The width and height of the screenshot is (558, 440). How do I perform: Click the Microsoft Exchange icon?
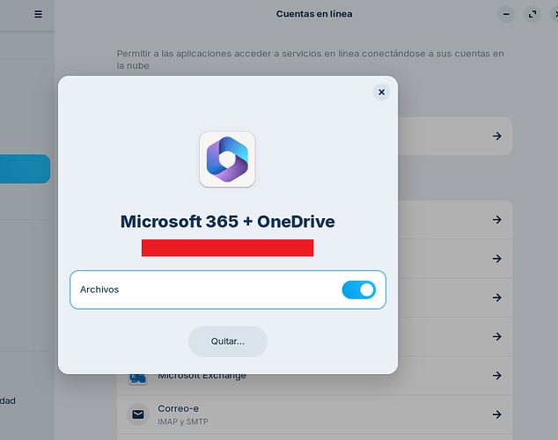pos(138,378)
